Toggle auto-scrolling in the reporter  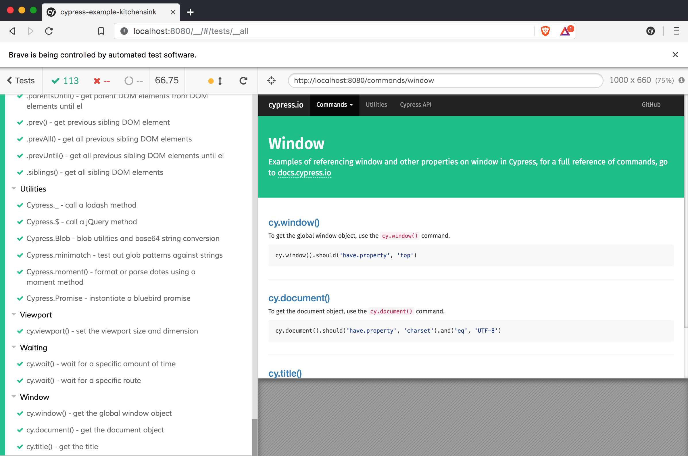215,81
